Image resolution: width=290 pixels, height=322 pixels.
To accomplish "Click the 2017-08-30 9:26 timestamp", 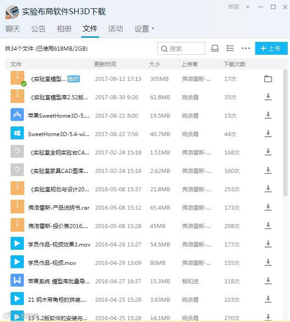I will (x=117, y=98).
